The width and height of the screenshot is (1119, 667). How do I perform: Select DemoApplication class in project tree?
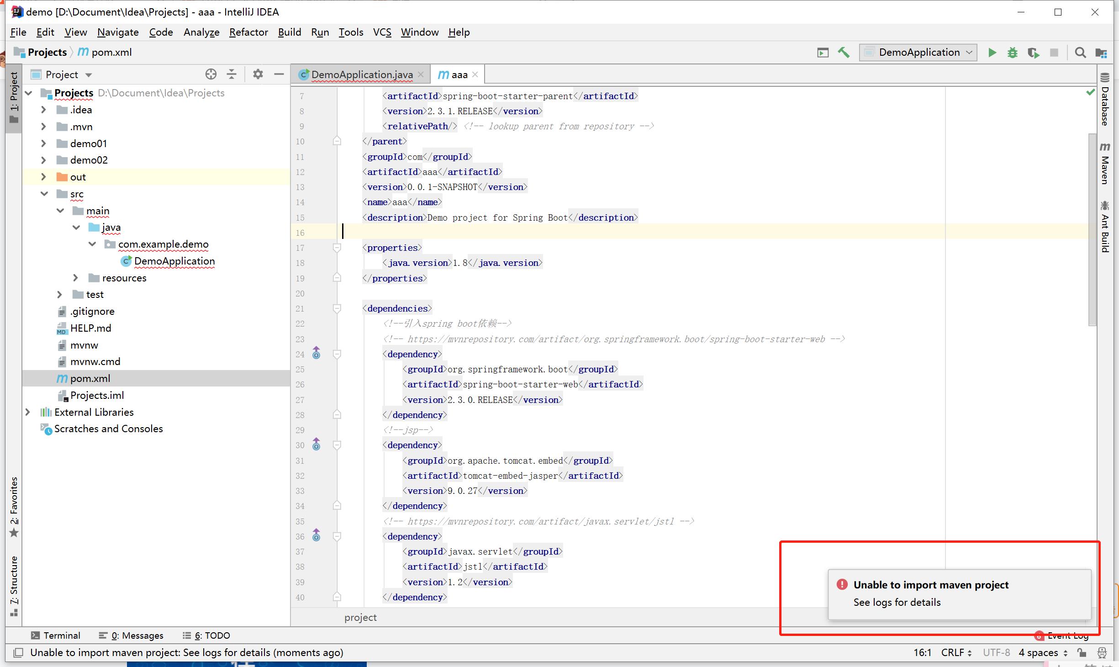pos(174,261)
